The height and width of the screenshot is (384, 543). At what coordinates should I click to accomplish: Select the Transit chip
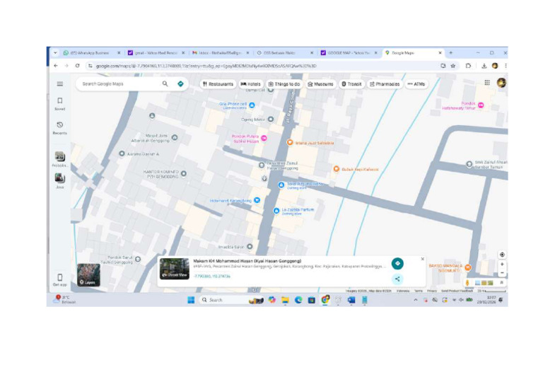tap(351, 83)
